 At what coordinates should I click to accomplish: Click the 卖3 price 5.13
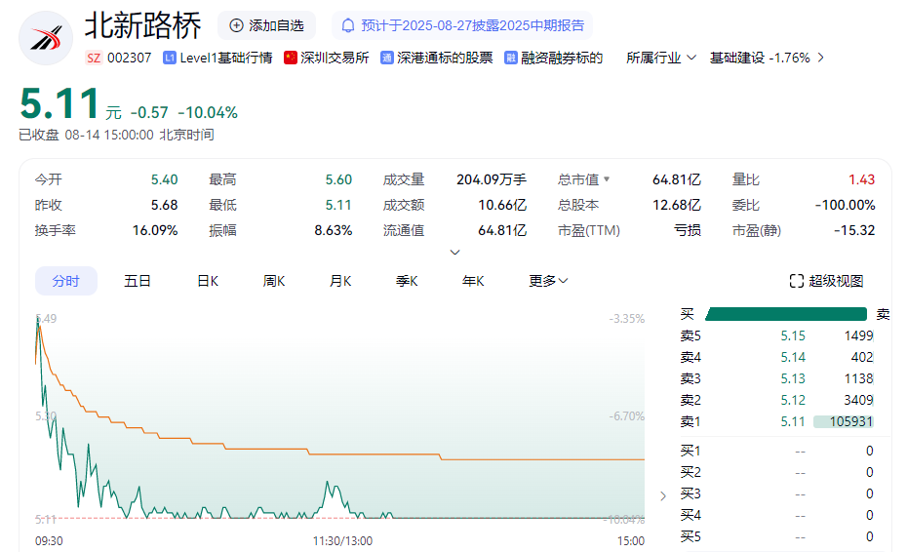793,378
